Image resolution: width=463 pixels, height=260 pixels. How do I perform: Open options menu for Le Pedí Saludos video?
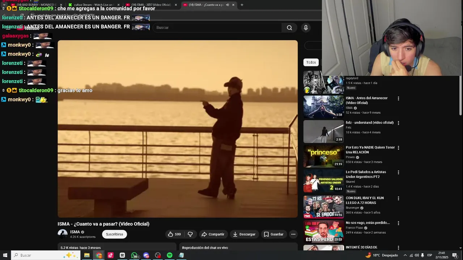point(398,172)
